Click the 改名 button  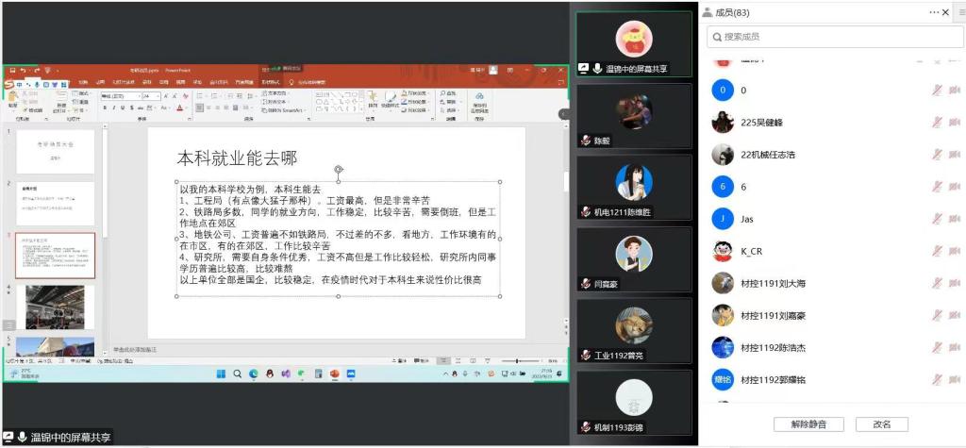(x=882, y=424)
